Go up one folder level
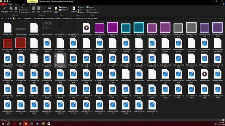 click(x=11, y=19)
